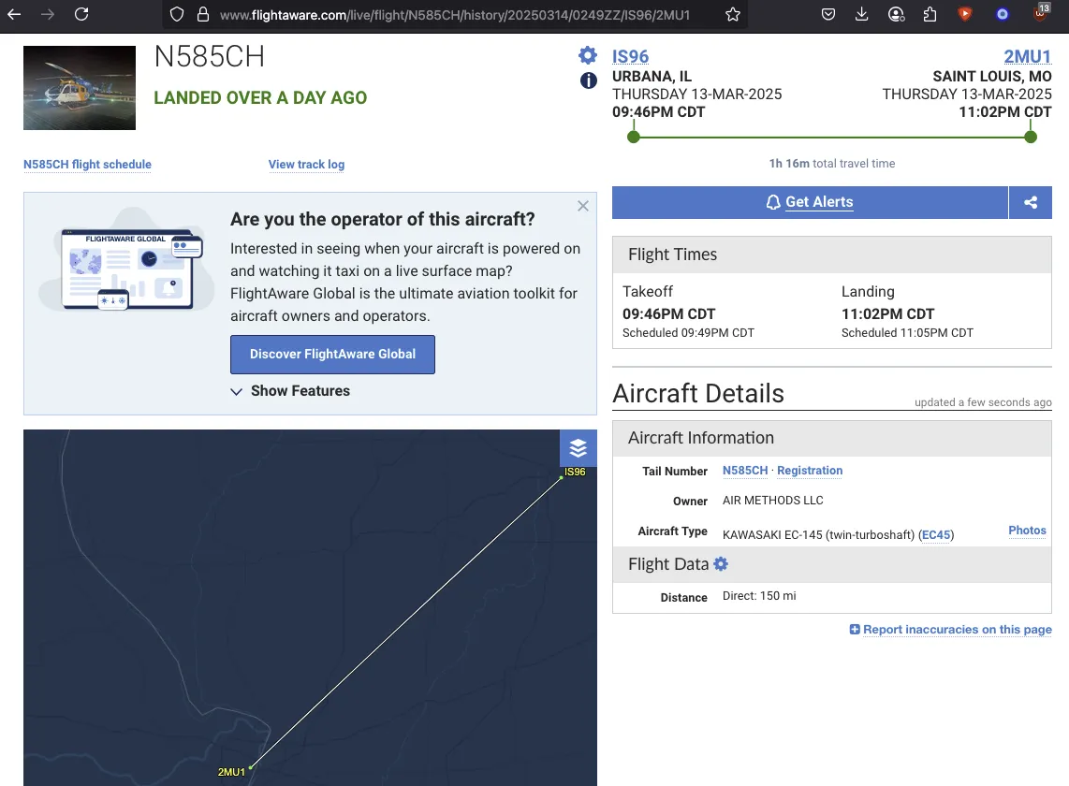Click the site security padlock icon
This screenshot has width=1069, height=786.
click(x=202, y=14)
